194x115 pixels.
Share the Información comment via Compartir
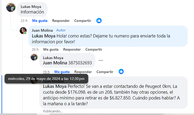(83, 21)
